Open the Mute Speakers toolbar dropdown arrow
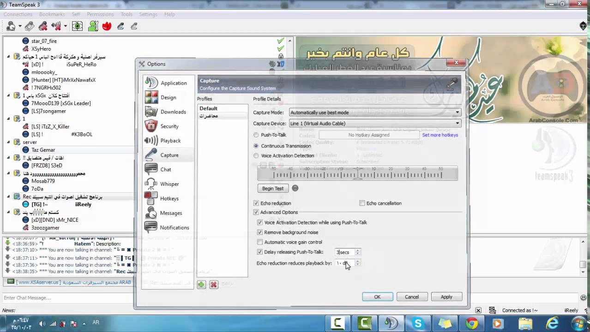This screenshot has width=590, height=332. point(65,26)
